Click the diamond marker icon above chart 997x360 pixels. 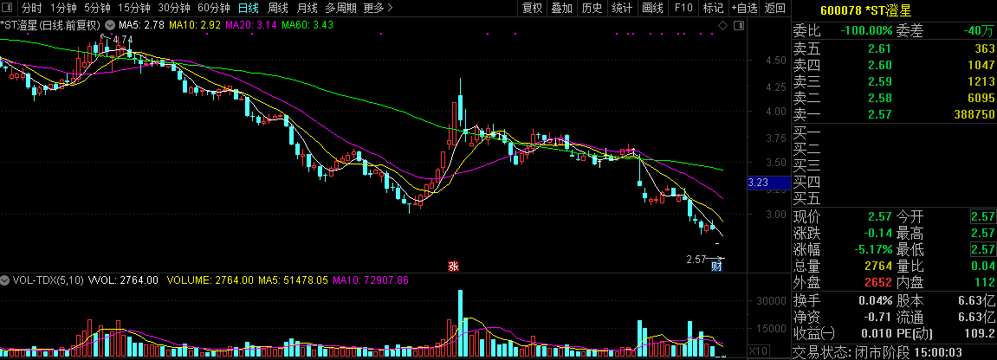click(x=724, y=26)
